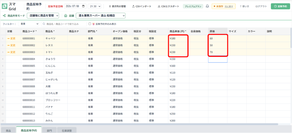Open the 部門 tab
The height and width of the screenshot is (133, 292).
pyautogui.click(x=49, y=131)
